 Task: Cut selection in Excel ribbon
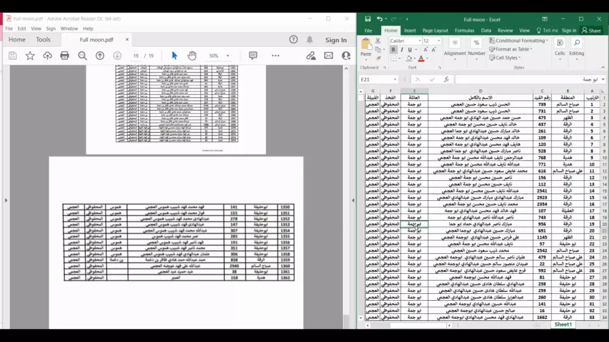point(378,41)
